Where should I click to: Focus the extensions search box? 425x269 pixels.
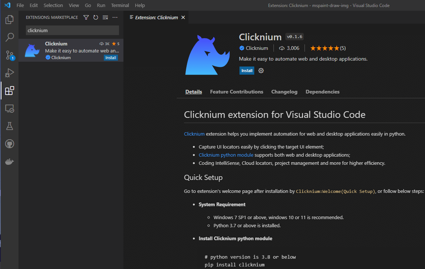[72, 30]
